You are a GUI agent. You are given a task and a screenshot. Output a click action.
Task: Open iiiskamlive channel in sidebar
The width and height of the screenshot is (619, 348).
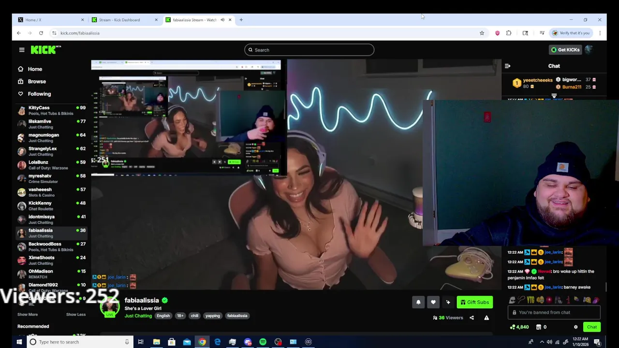pos(51,124)
